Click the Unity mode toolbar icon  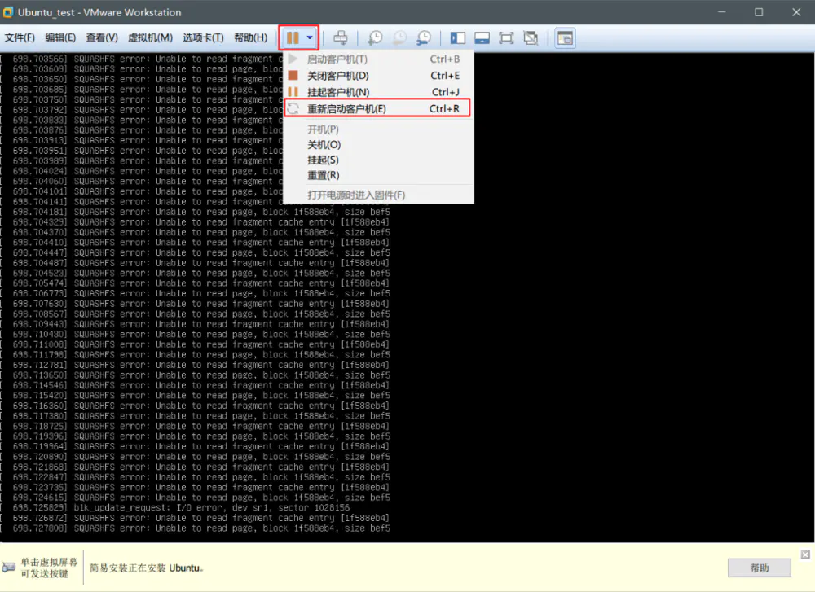tap(531, 38)
